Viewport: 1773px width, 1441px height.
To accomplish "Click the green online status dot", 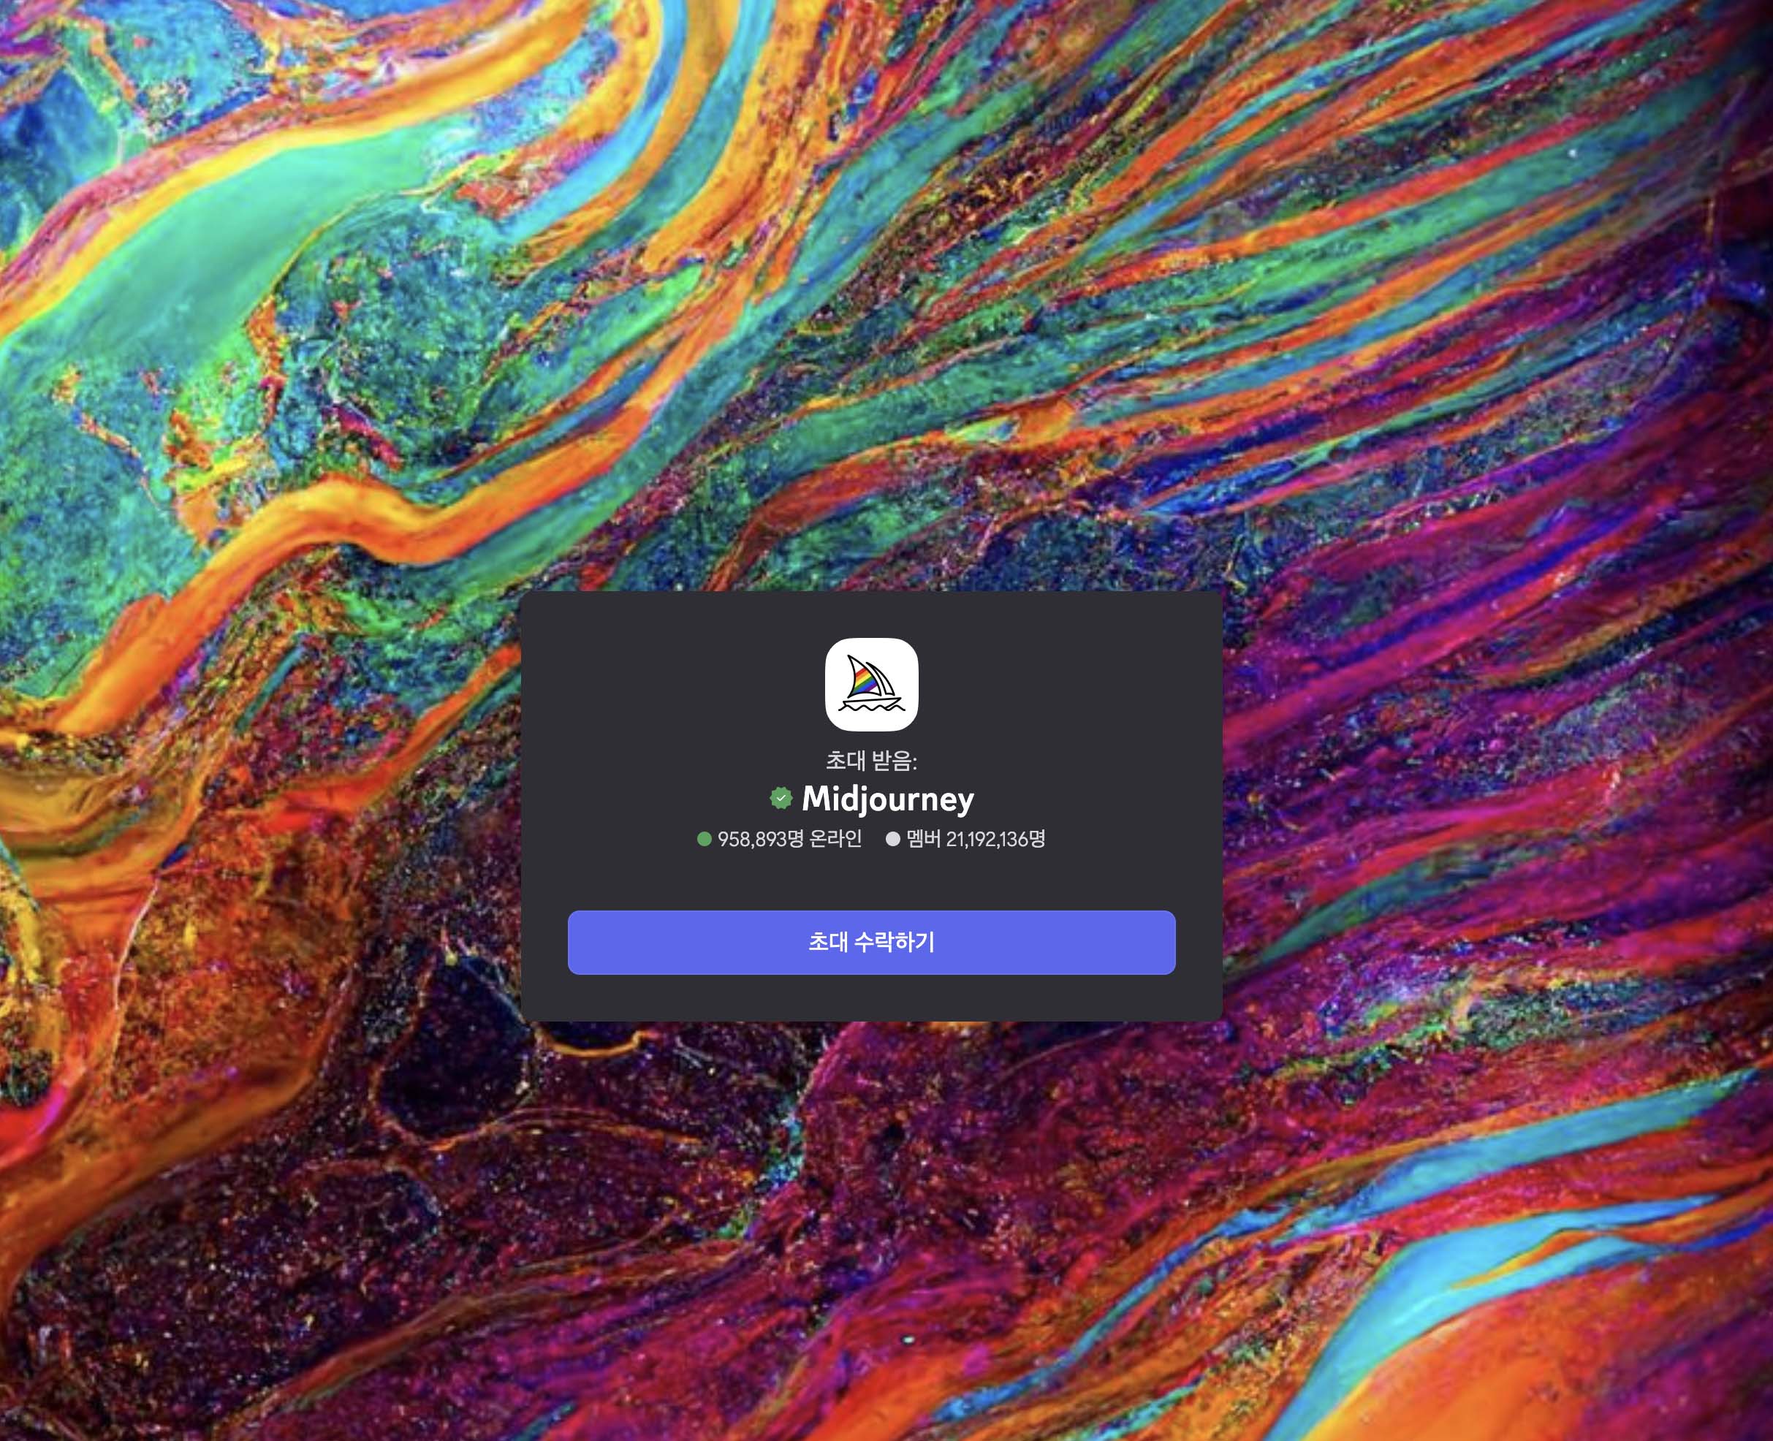I will click(x=704, y=839).
